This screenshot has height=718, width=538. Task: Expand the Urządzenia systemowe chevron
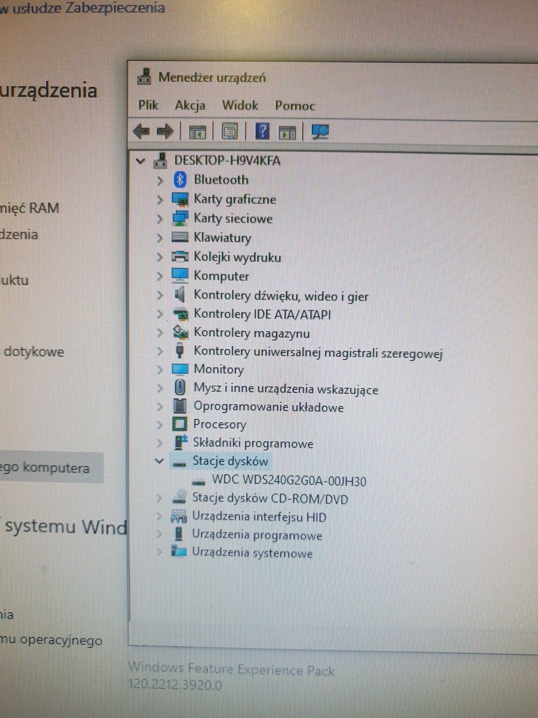click(159, 552)
